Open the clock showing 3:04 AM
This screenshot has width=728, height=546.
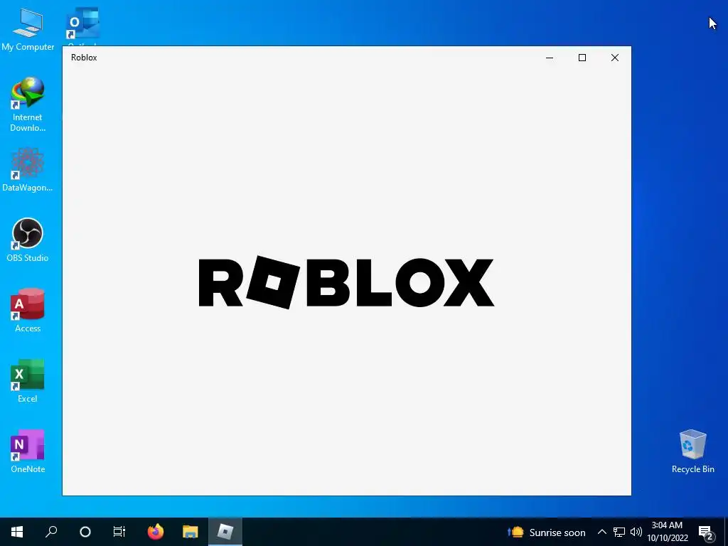point(668,532)
